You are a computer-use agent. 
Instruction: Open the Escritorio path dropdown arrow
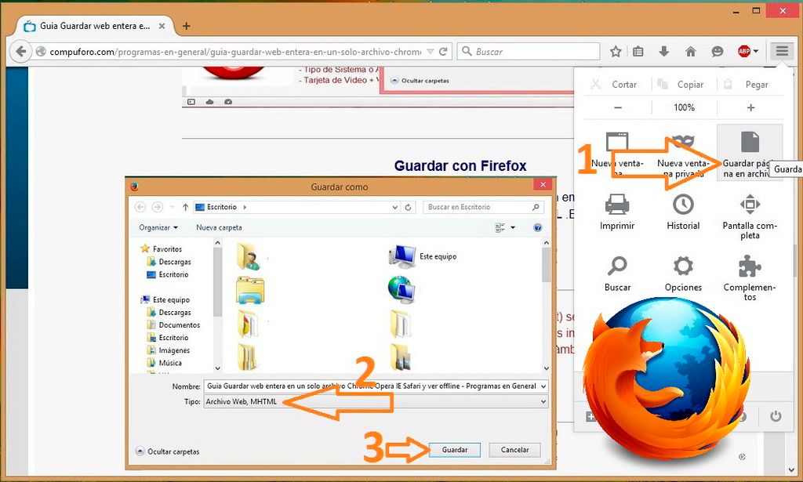coord(395,207)
